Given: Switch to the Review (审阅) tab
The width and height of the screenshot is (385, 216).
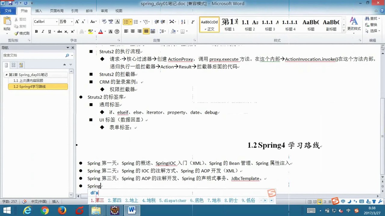Looking at the screenshot, I should 104,11.
